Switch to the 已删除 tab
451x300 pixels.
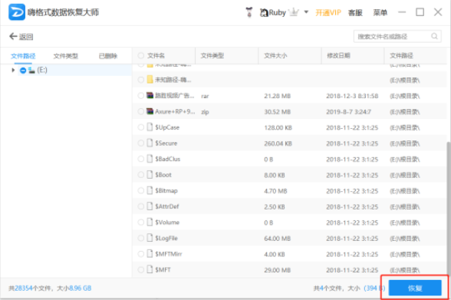[x=108, y=56]
